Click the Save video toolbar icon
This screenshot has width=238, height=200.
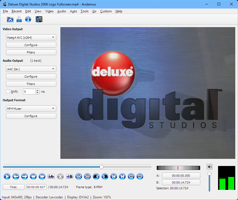[x=19, y=19]
